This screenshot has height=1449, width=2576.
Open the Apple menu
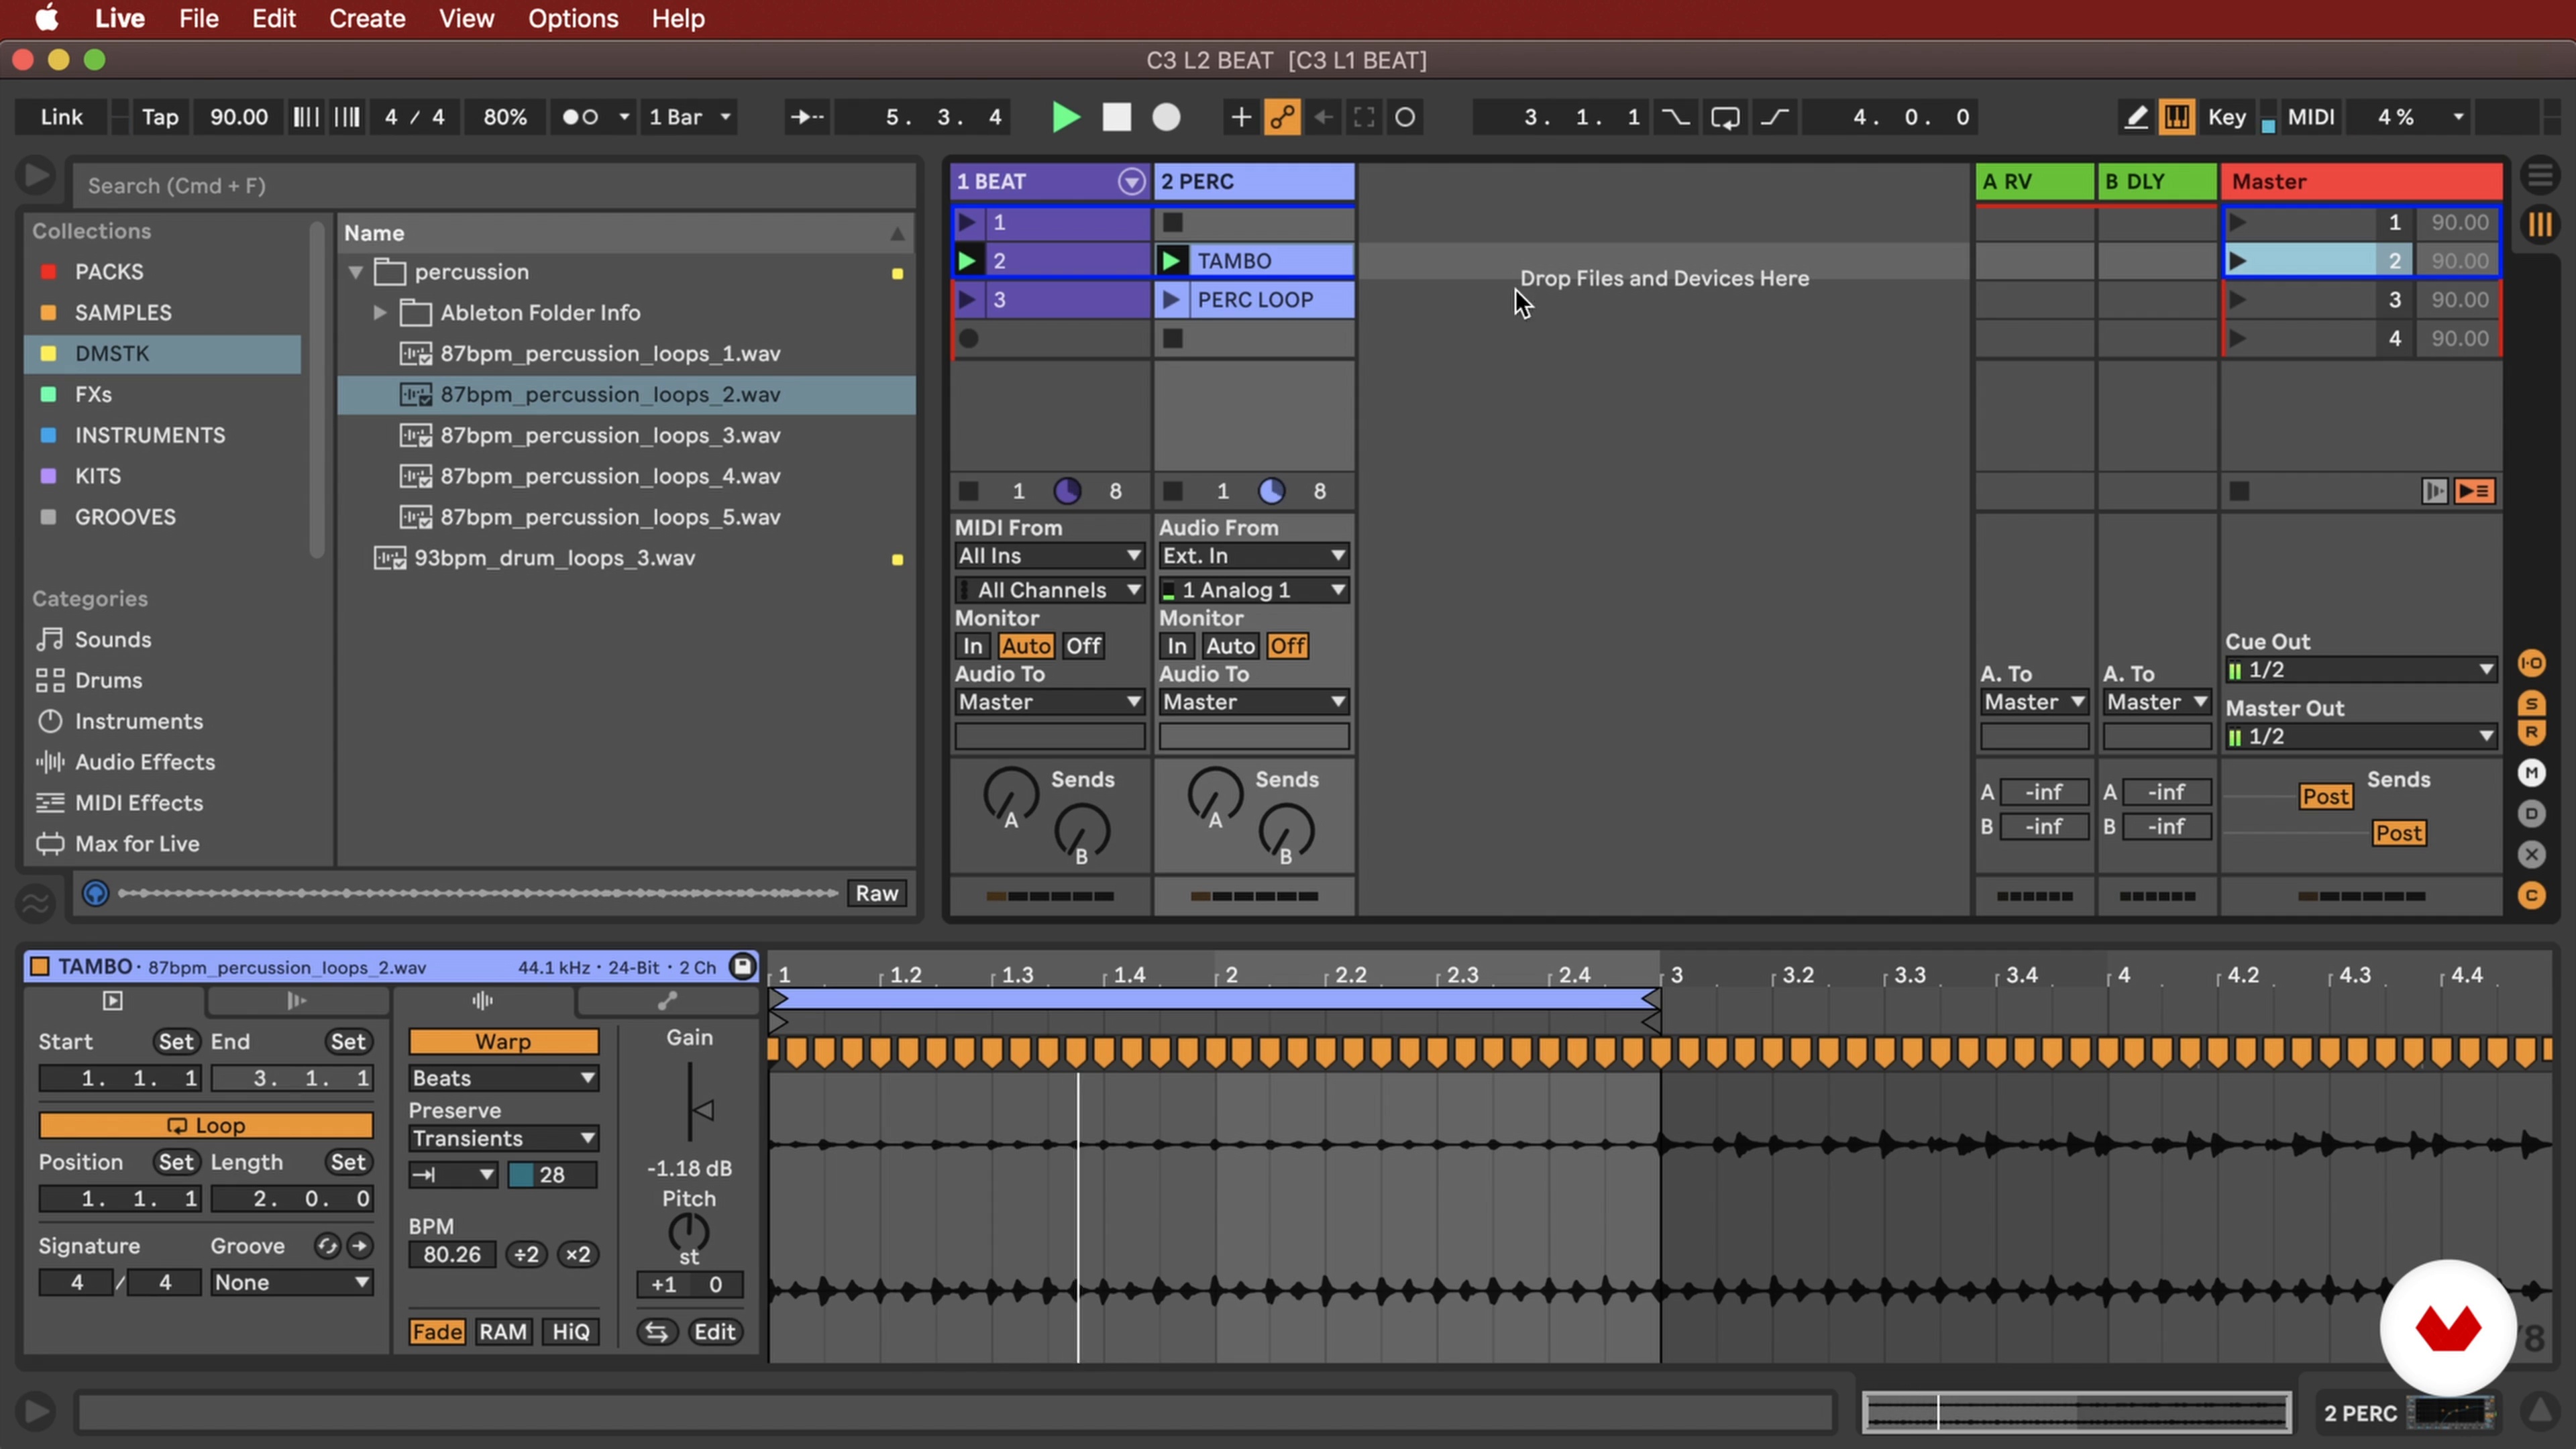click(47, 18)
